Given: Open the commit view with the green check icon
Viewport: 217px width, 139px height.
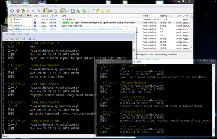Looking at the screenshot, I should pyautogui.click(x=68, y=11).
